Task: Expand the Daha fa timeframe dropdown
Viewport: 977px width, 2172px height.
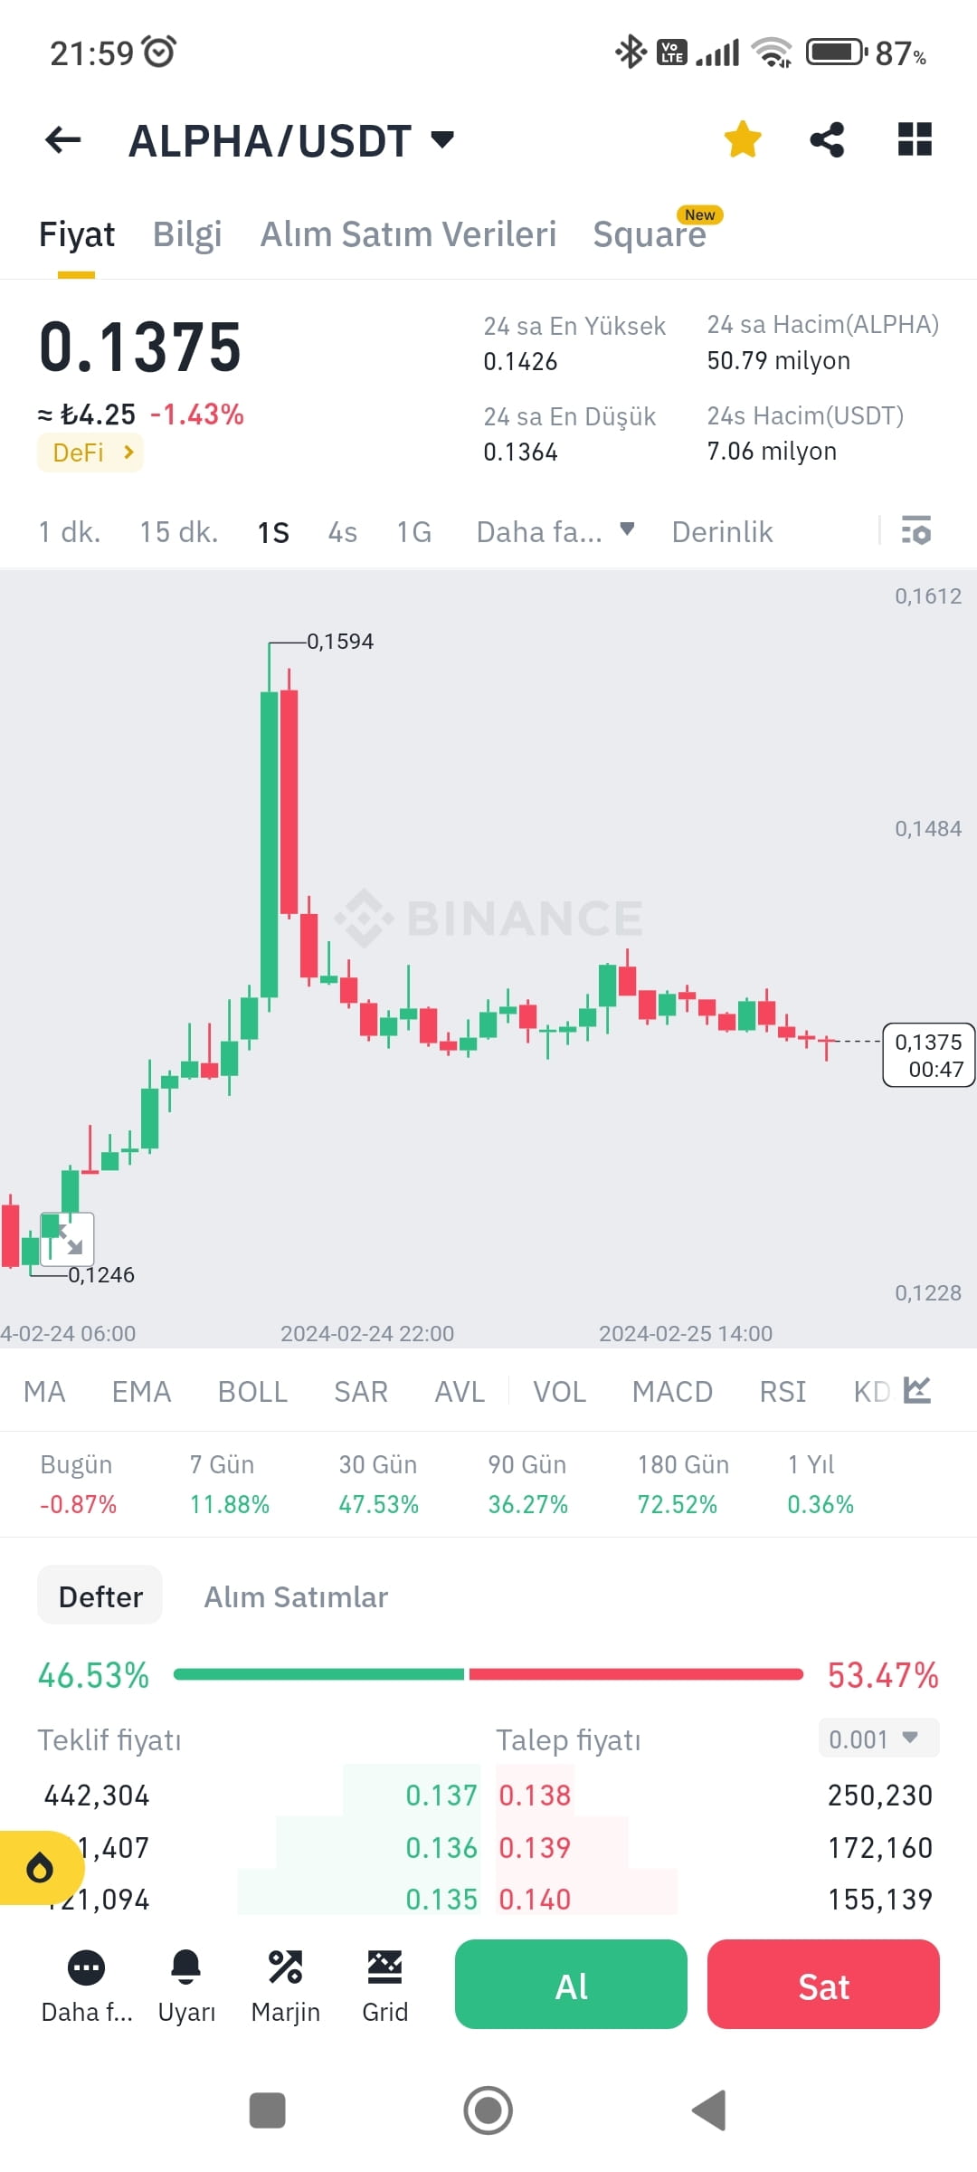Action: click(555, 531)
